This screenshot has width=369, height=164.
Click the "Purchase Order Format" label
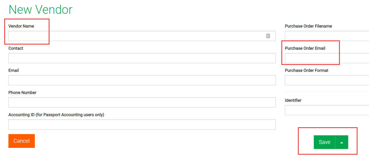(x=307, y=70)
